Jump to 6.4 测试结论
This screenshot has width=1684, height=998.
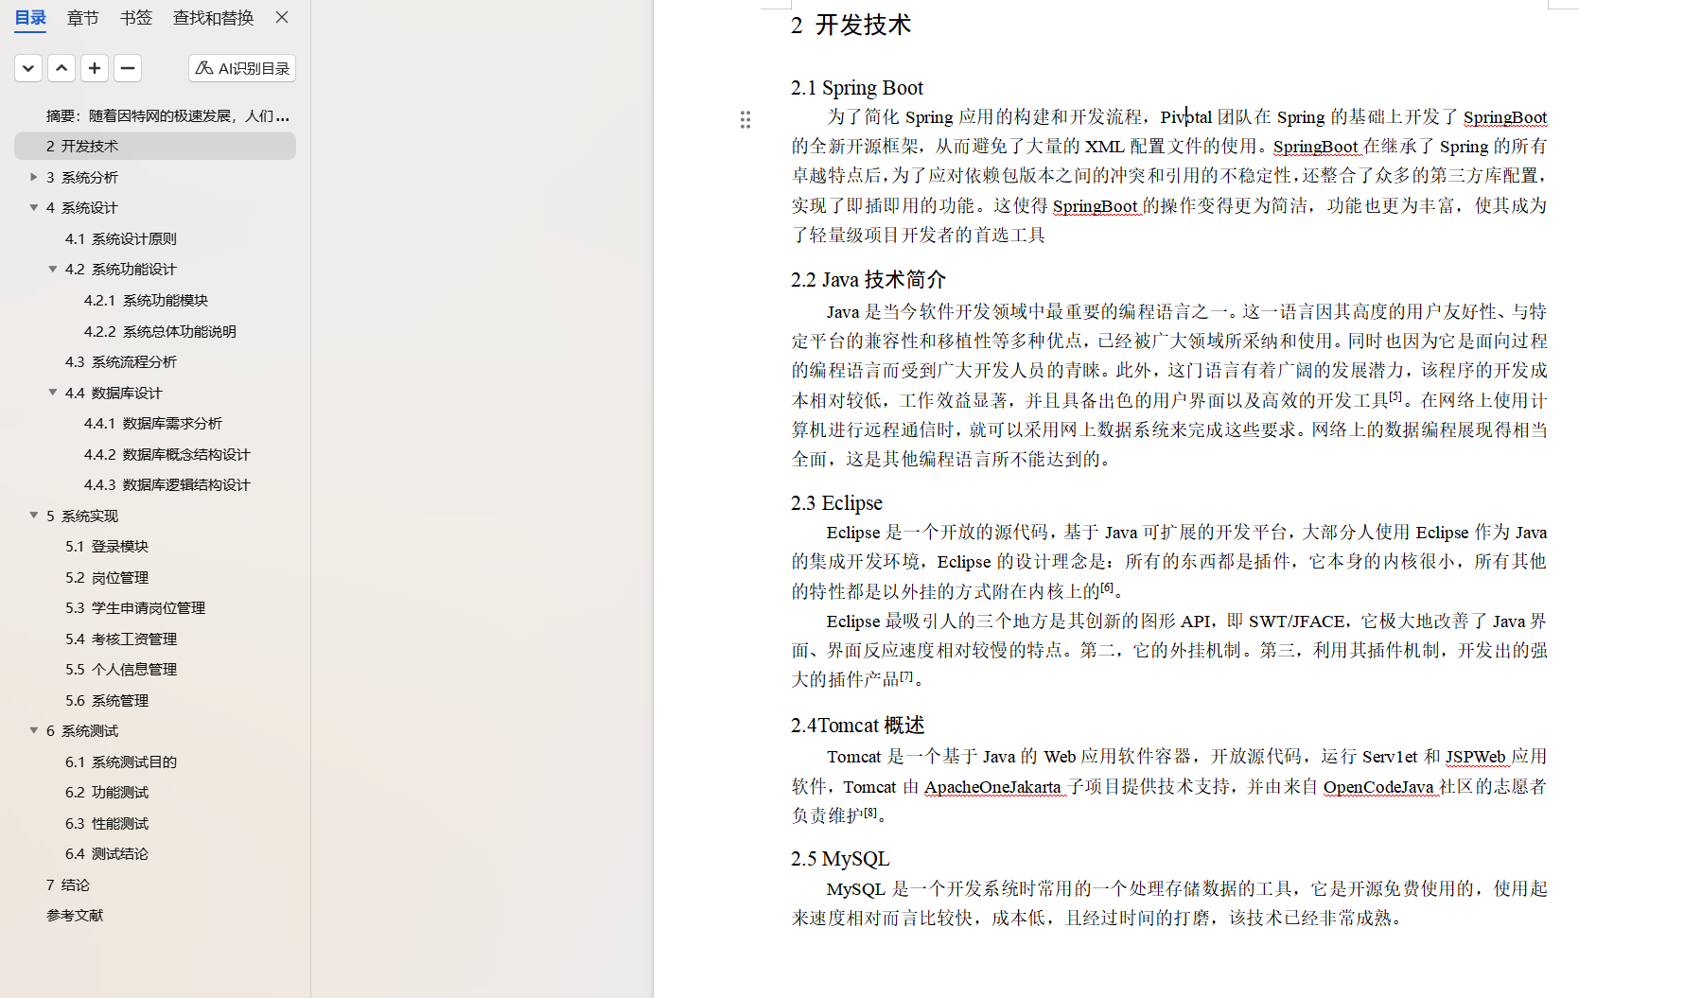(107, 853)
